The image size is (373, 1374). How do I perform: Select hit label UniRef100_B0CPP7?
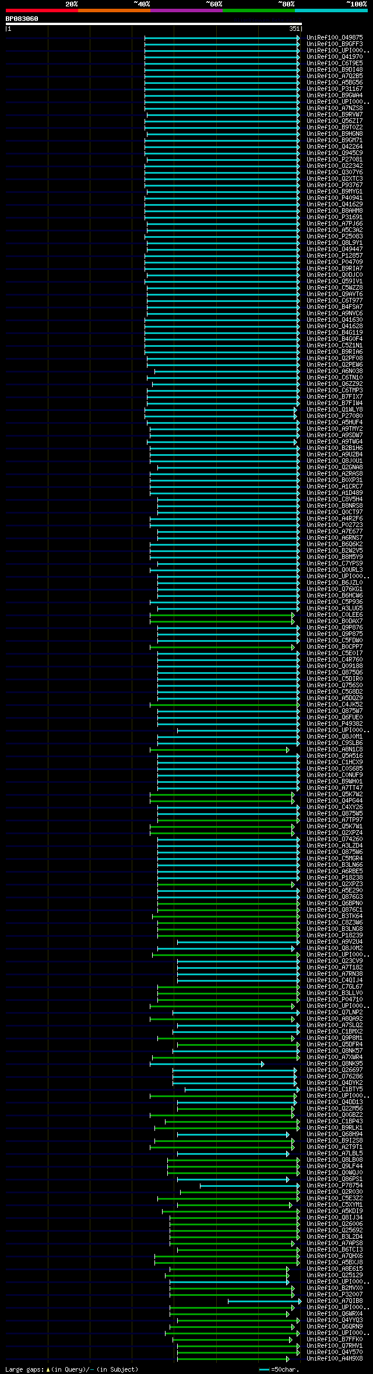(335, 646)
